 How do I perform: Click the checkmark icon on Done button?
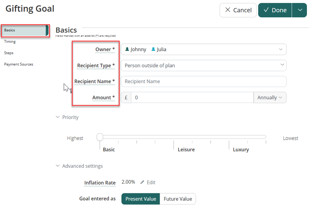pyautogui.click(x=266, y=10)
